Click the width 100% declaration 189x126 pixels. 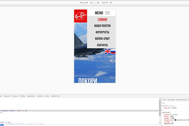[169, 116]
